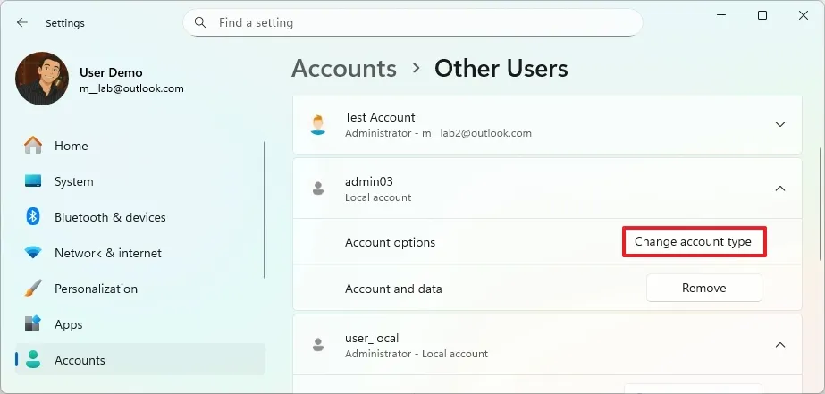This screenshot has width=825, height=394.
Task: Click the User Demo profile picture
Action: [42, 79]
